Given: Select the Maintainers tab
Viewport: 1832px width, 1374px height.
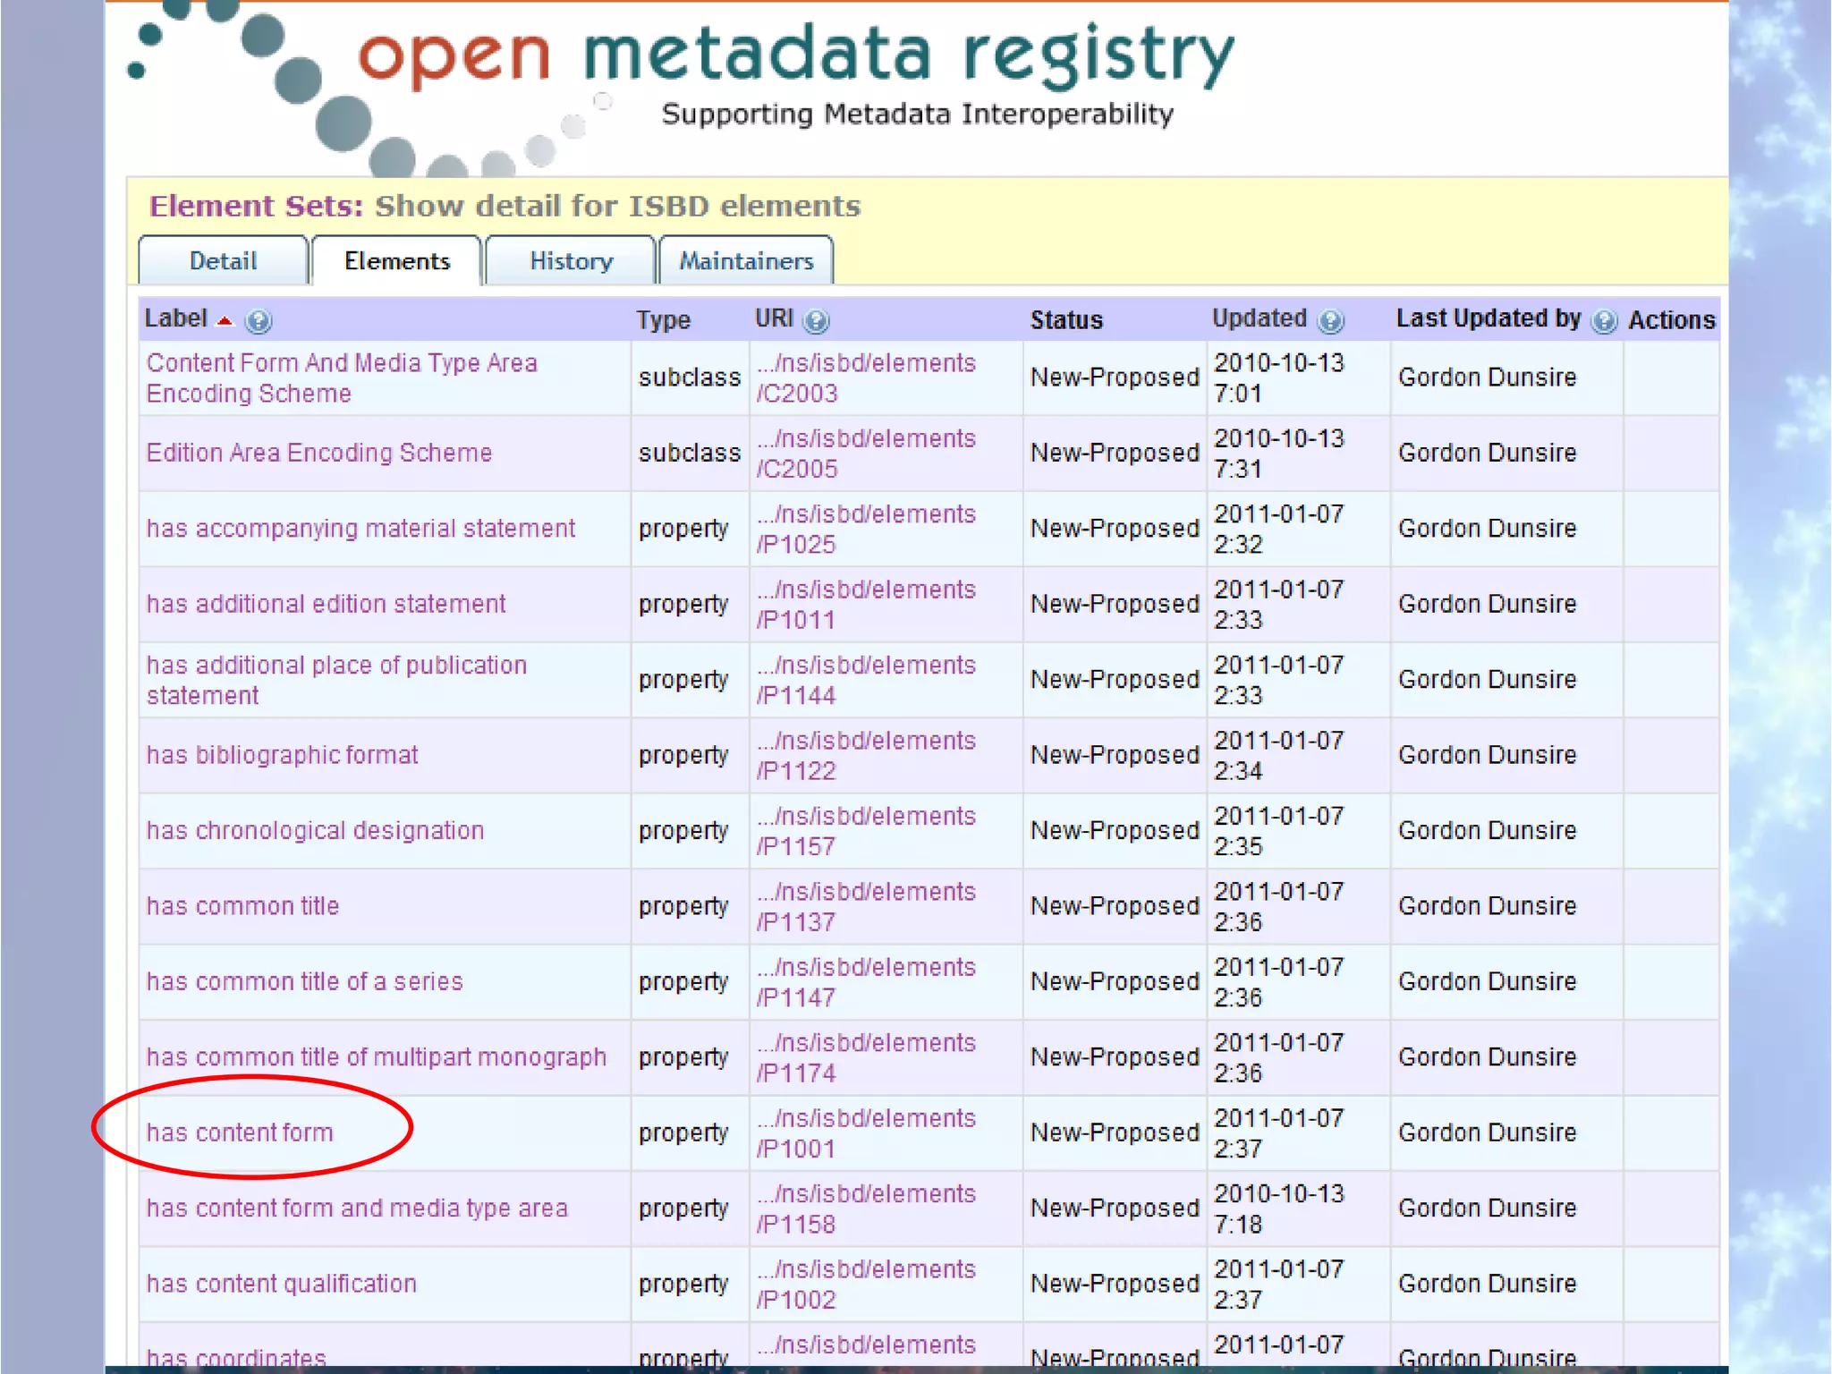Looking at the screenshot, I should pyautogui.click(x=746, y=261).
